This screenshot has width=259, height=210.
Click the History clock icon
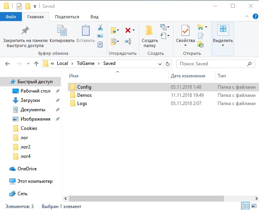(x=200, y=44)
